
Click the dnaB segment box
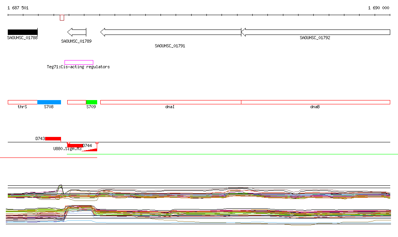(x=315, y=102)
